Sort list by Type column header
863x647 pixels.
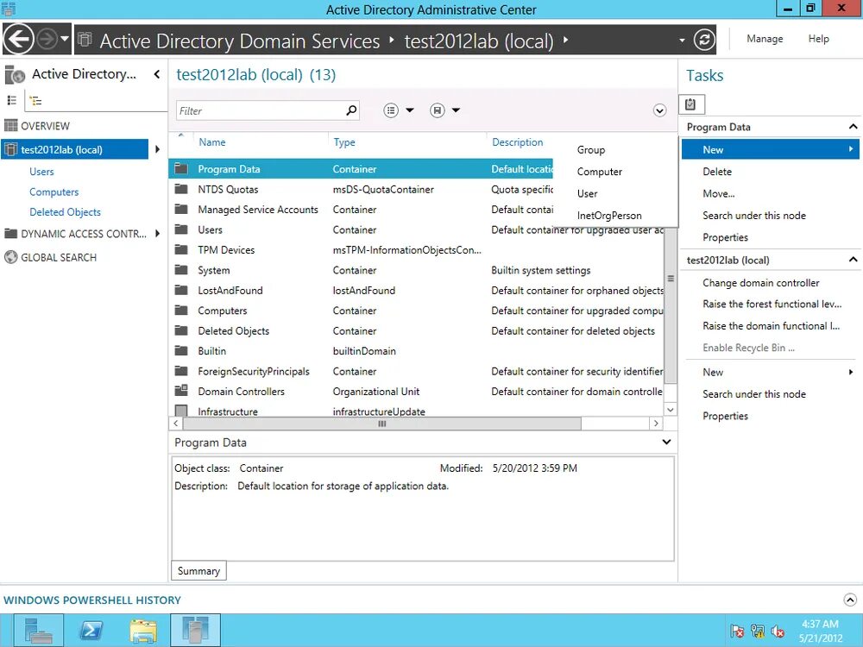[344, 142]
